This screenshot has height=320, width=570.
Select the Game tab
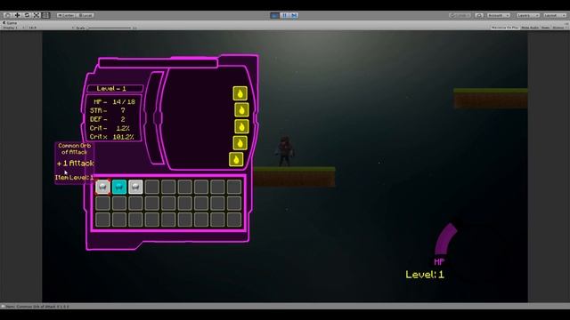click(10, 23)
